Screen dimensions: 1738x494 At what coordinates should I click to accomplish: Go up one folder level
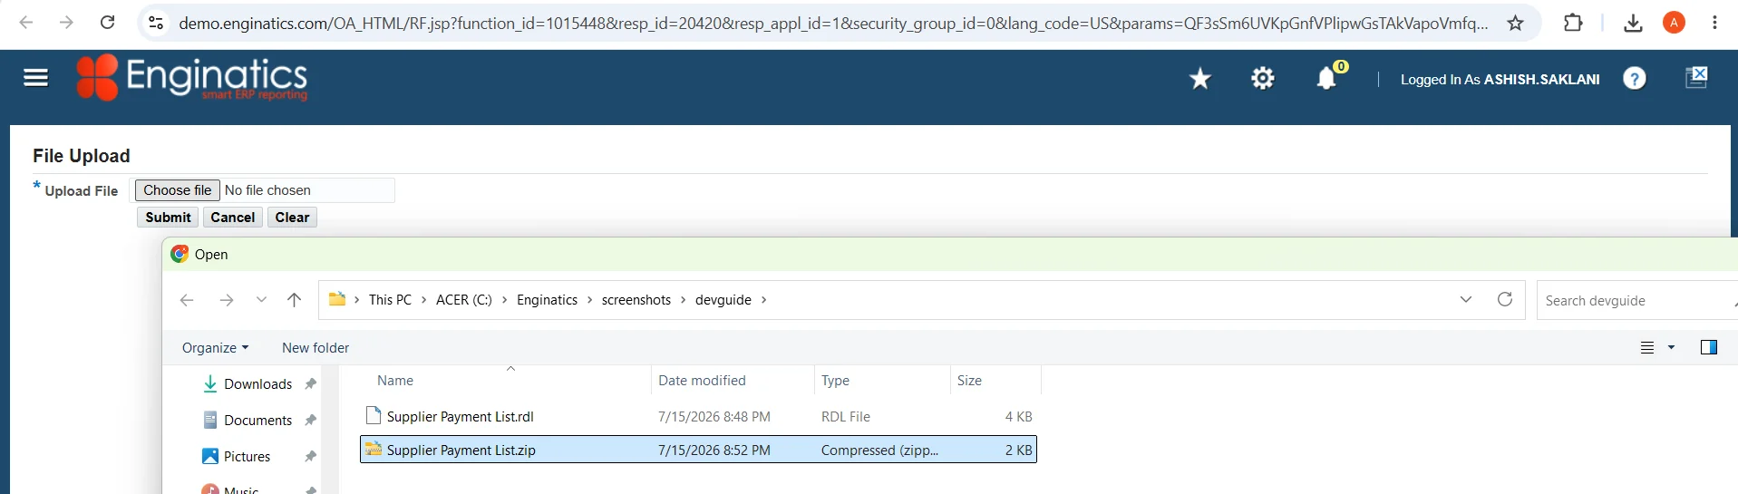coord(294,300)
